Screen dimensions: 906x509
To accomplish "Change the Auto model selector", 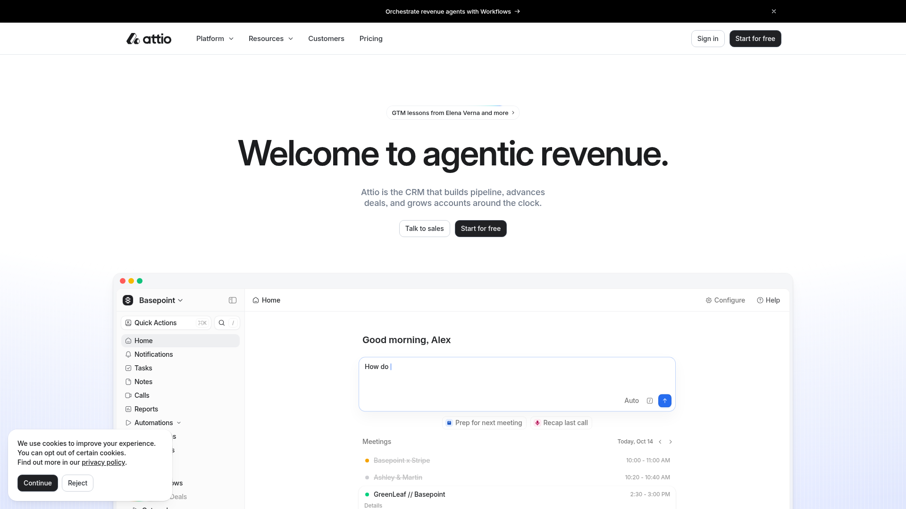I will [x=631, y=401].
